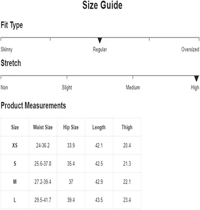Image resolution: width=200 pixels, height=210 pixels.
Task: Click the High stretch label
Action: [195, 88]
